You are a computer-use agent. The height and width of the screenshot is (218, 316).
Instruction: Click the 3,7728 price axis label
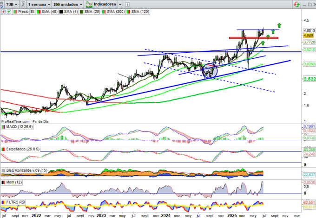pos(309,42)
